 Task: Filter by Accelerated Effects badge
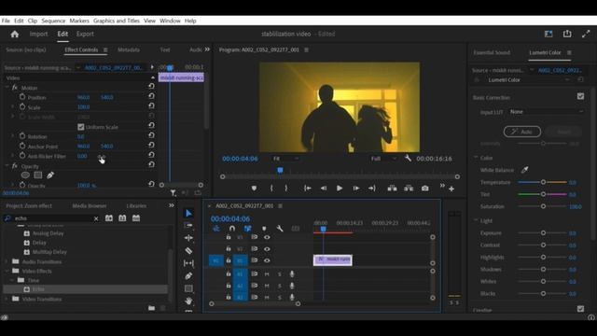coord(109,218)
